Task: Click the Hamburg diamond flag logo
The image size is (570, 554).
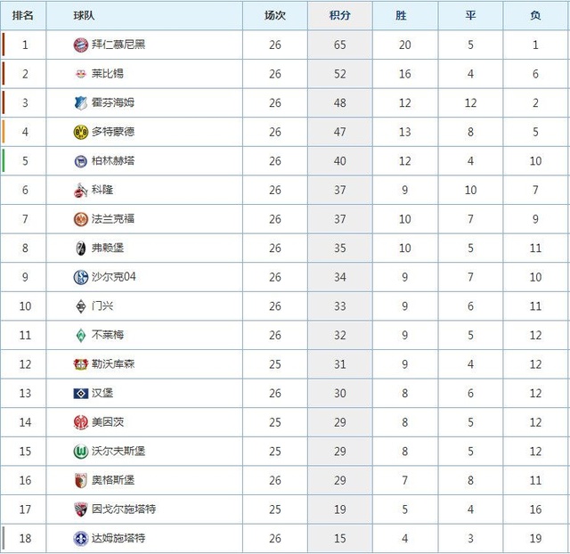Action: click(81, 394)
